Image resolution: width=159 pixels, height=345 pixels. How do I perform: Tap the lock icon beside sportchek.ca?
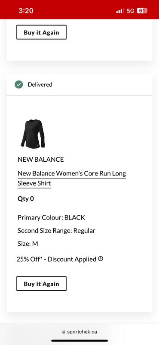(x=64, y=332)
